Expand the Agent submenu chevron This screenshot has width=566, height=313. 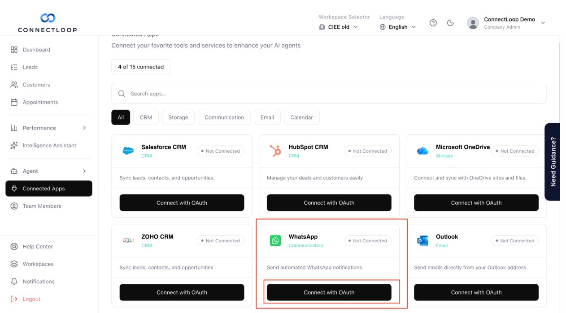84,171
